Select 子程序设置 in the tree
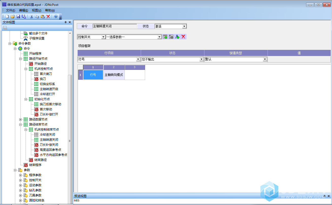This screenshot has height=205, width=332. point(37,38)
